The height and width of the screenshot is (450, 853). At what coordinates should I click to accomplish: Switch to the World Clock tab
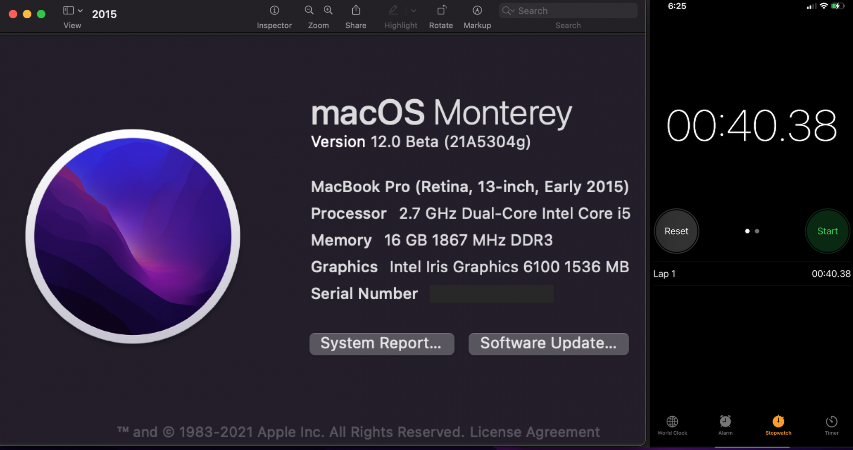(x=672, y=425)
